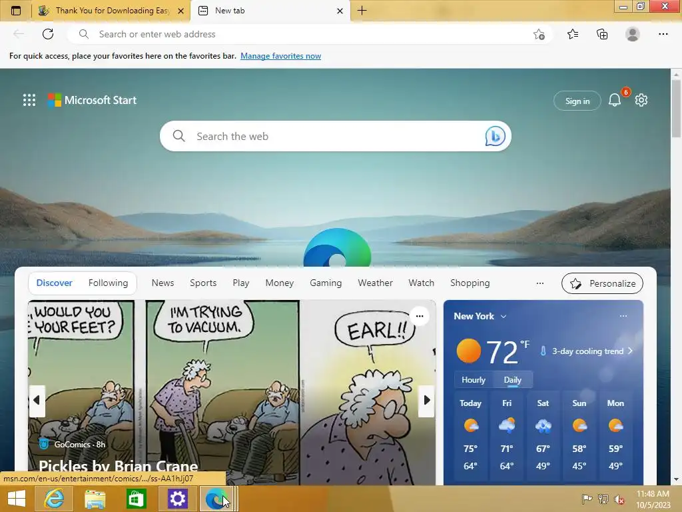Open page settings gear icon
This screenshot has width=682, height=512.
click(x=641, y=100)
